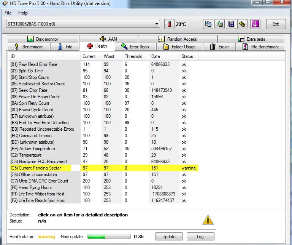Screen dimensions: 292x245
Task: Select the (05) Reallocated Sector Count row
Action: [103, 84]
